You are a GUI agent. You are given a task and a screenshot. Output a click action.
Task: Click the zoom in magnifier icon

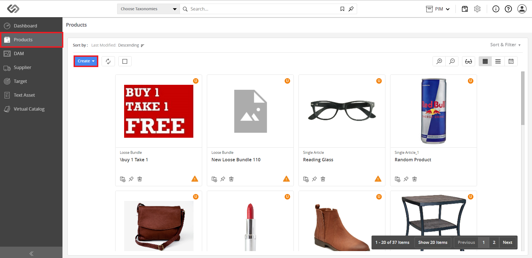(x=439, y=61)
